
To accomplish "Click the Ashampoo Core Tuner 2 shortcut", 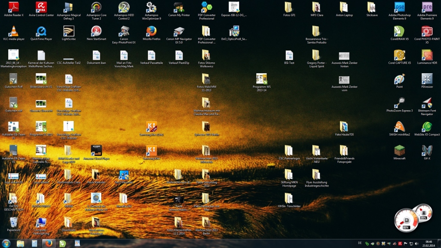I will pos(96,7).
